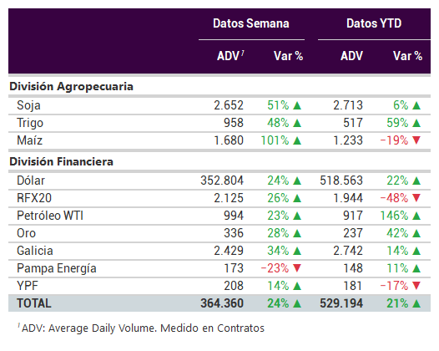Click the TOTAL row label

[34, 303]
